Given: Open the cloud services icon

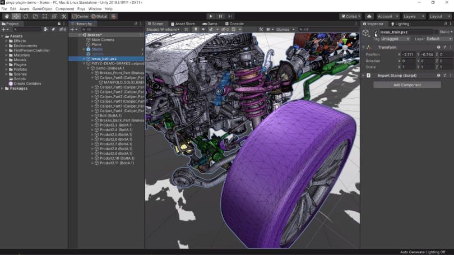Looking at the screenshot, I should coord(368,16).
